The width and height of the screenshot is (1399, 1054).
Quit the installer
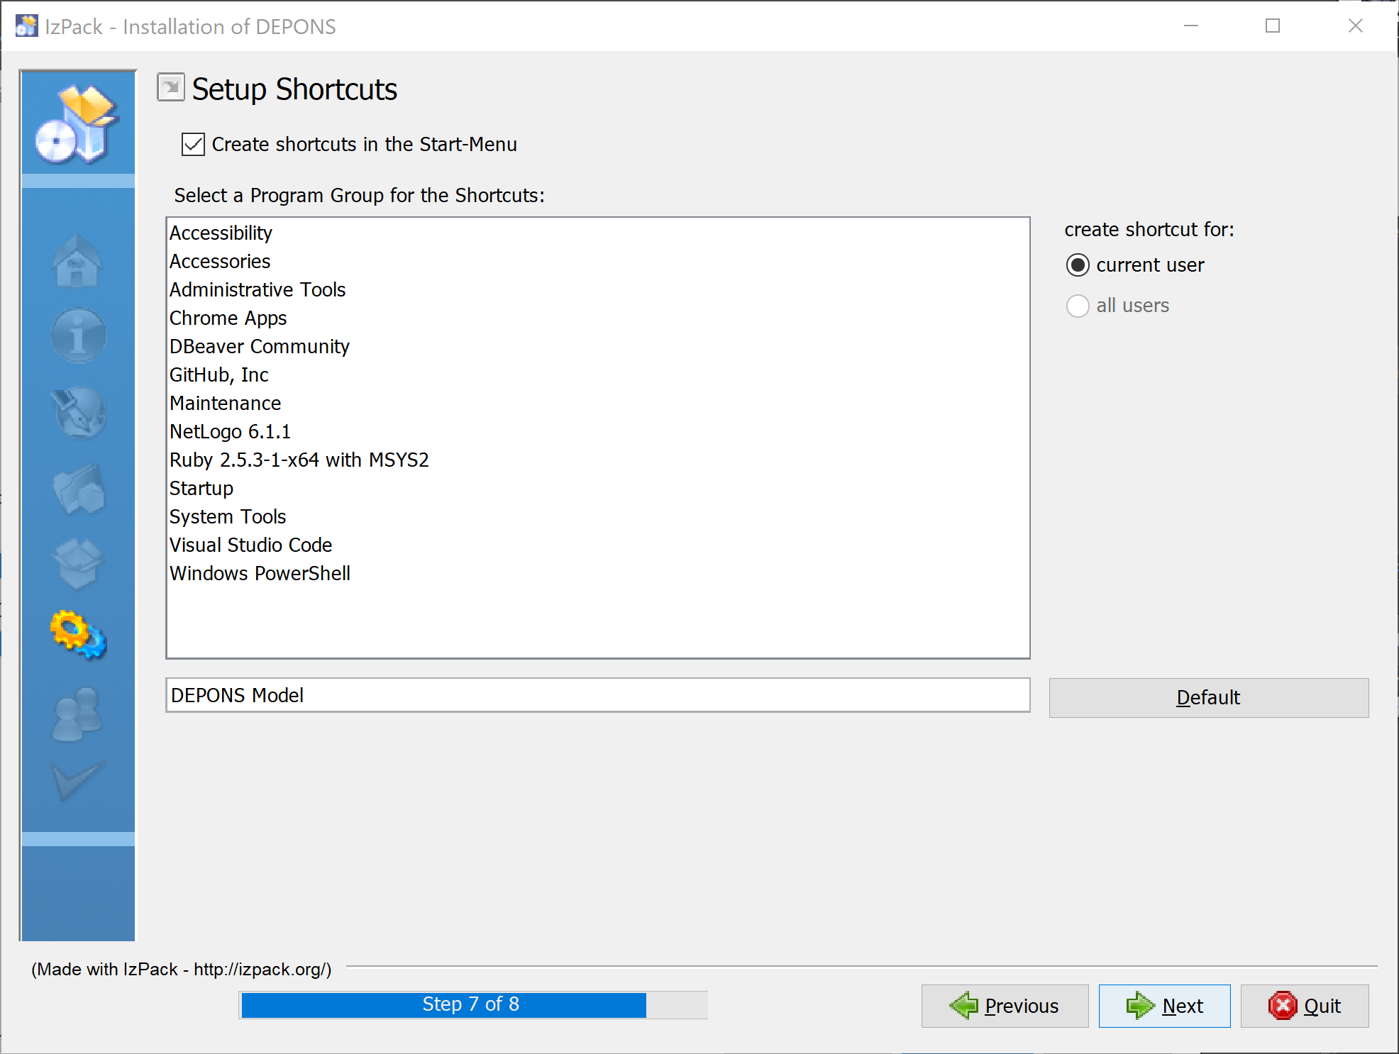point(1304,1006)
